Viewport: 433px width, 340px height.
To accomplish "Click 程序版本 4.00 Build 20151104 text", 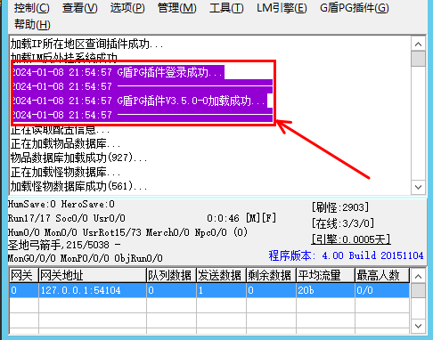I will (346, 255).
